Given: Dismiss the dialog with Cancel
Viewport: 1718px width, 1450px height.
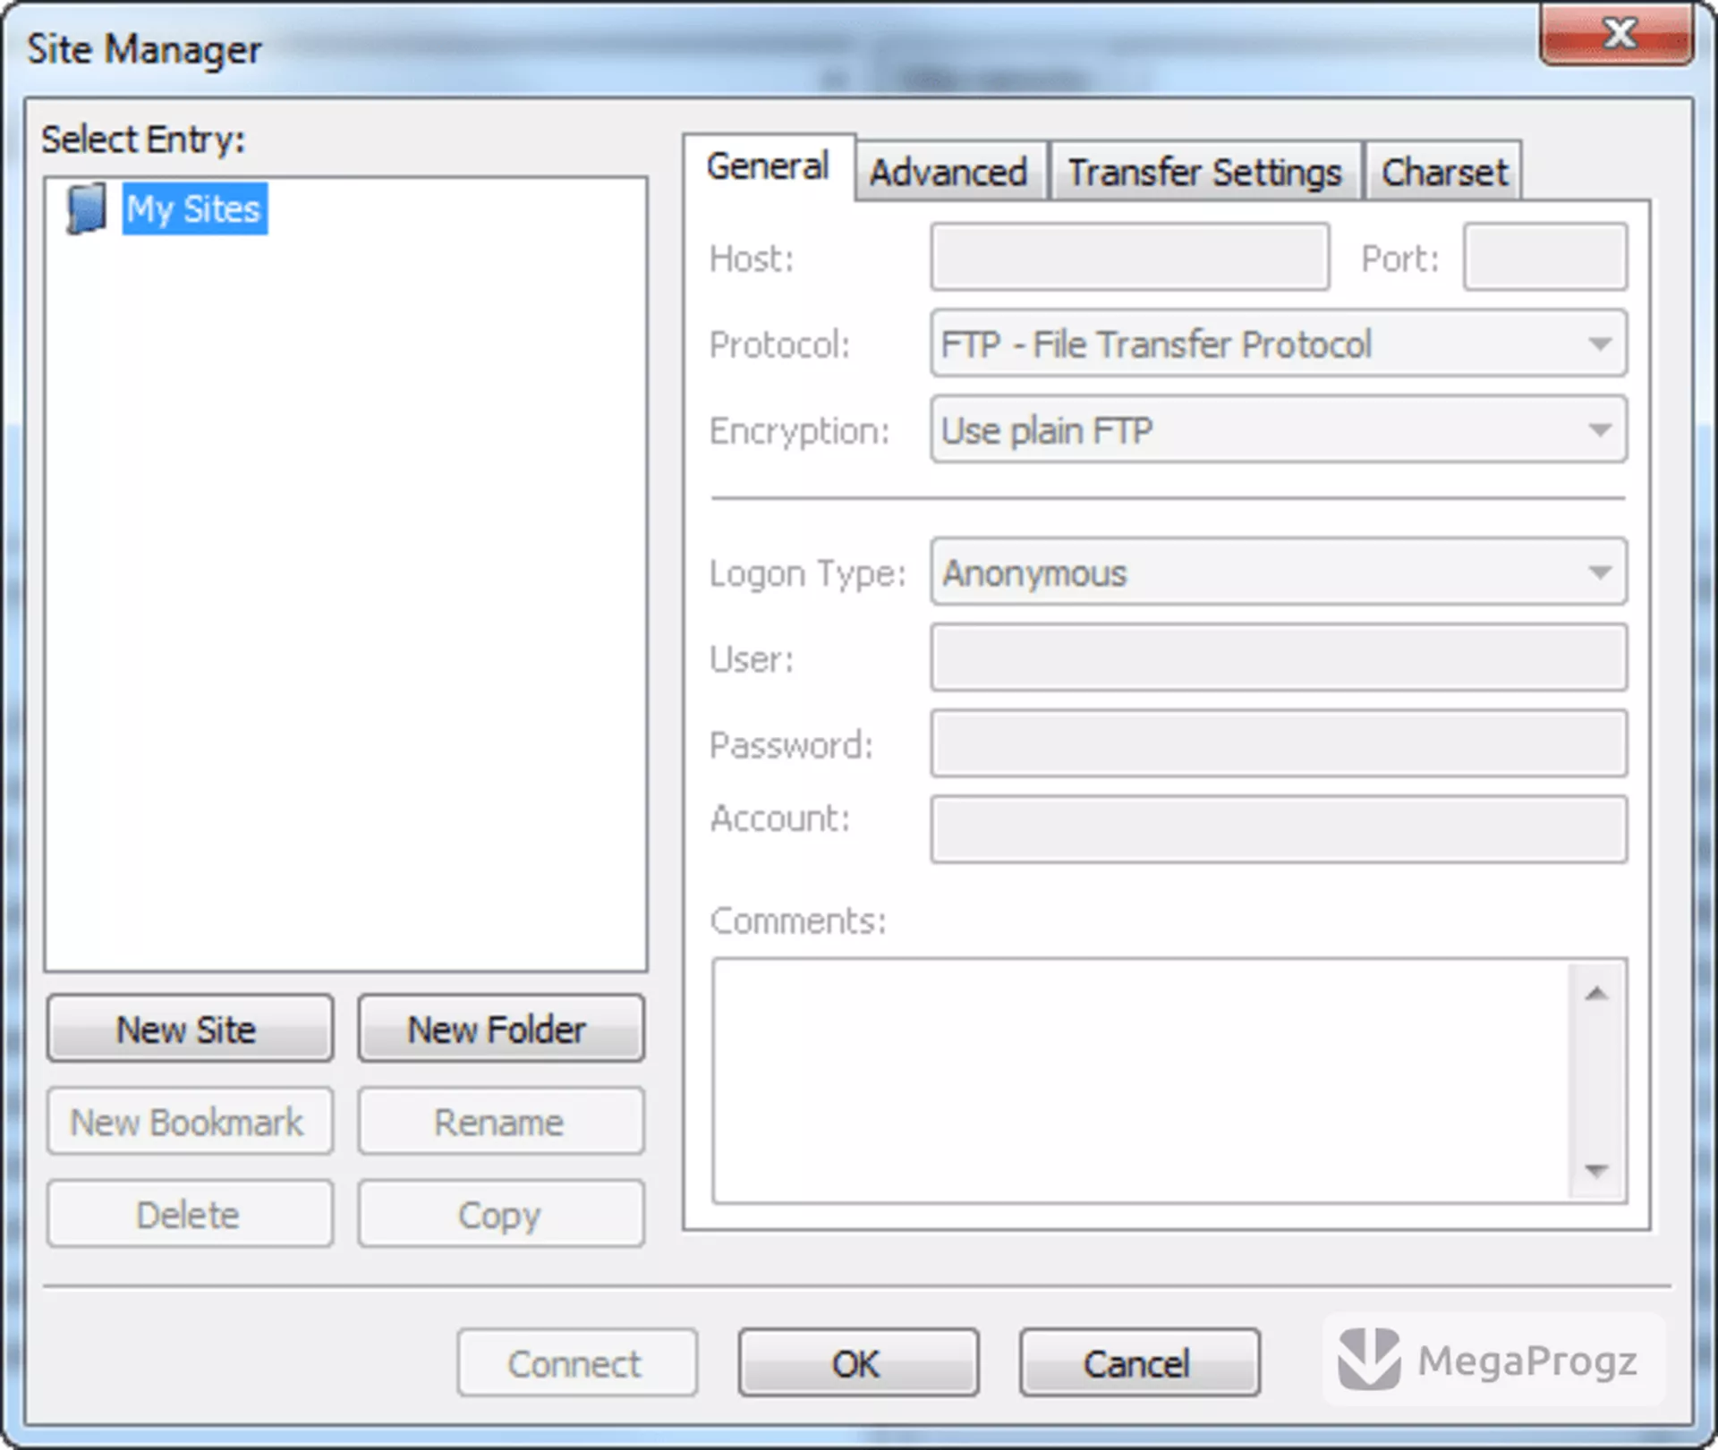Looking at the screenshot, I should pyautogui.click(x=1140, y=1363).
